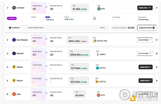161x104 pixels.
Task: Click the Lombard reward rate arrow
Action: coord(46,7)
